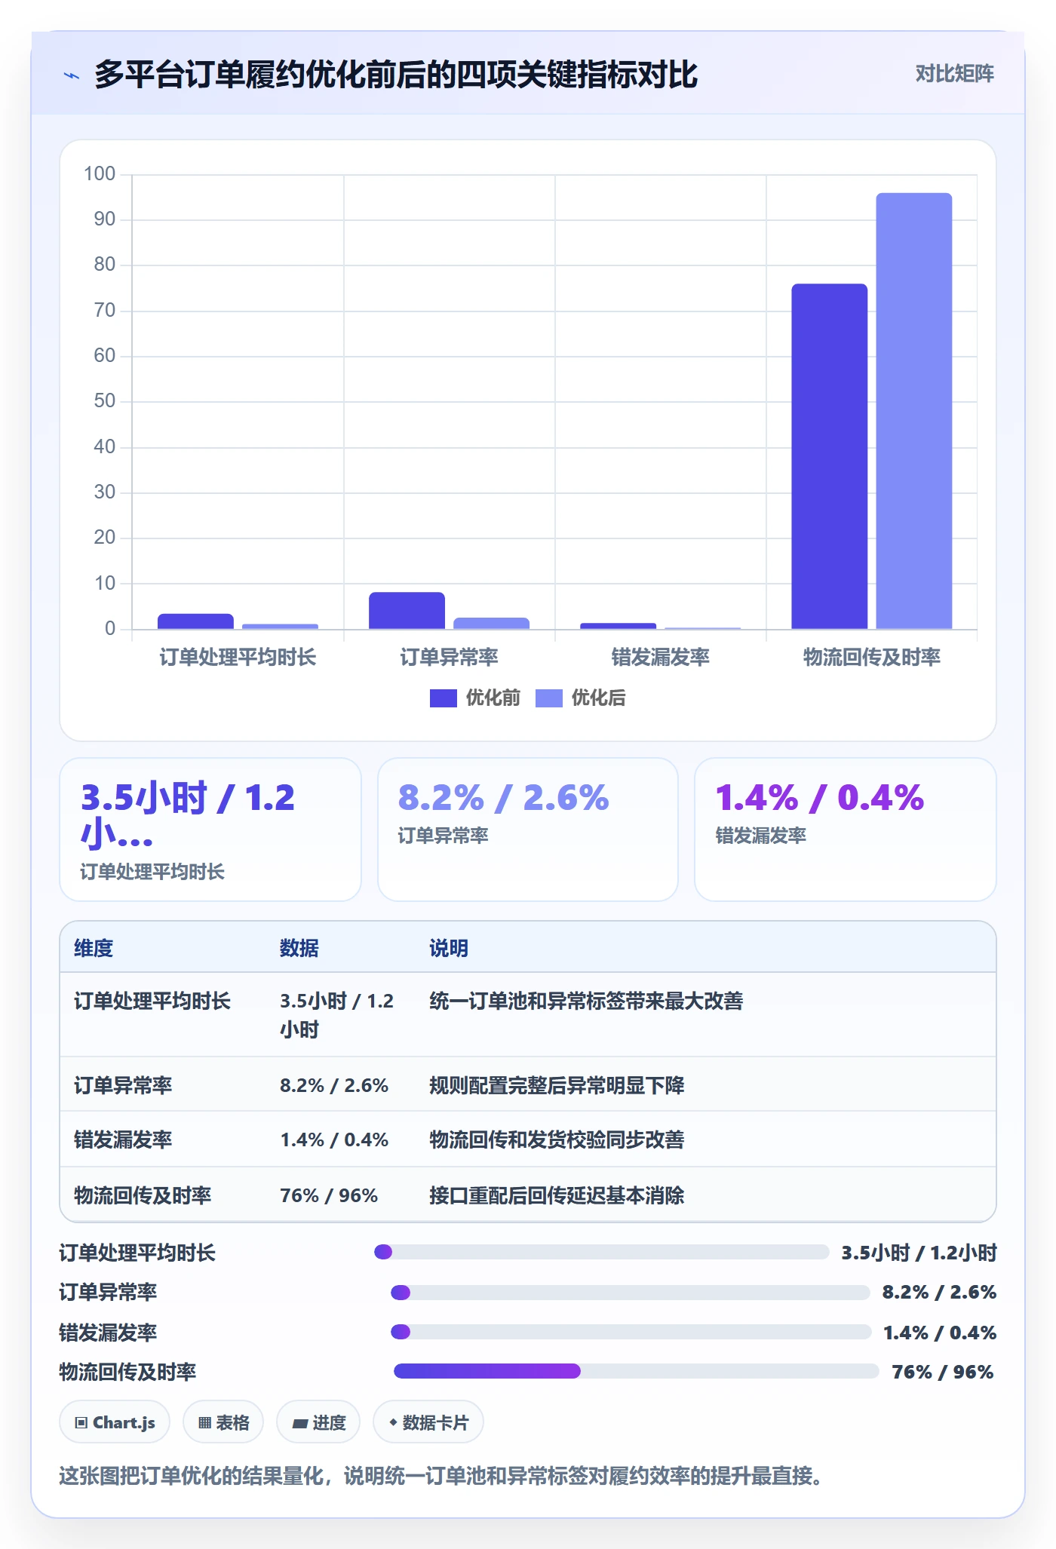Click the 对比矩阵 label in the header
The width and height of the screenshot is (1056, 1549).
pyautogui.click(x=954, y=73)
